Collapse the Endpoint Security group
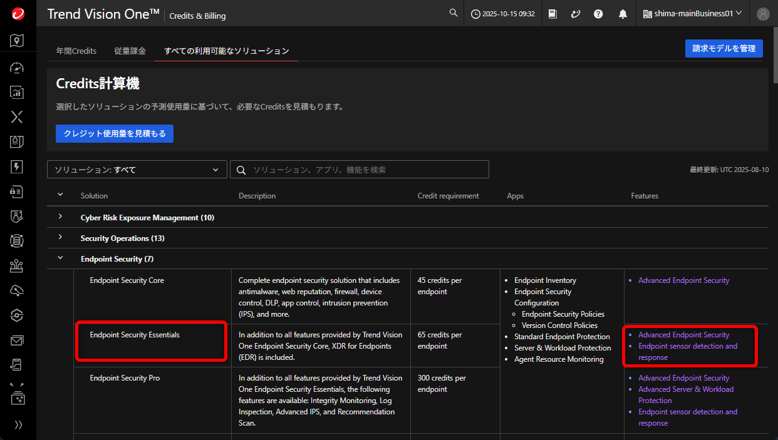This screenshot has width=778, height=440. 61,258
